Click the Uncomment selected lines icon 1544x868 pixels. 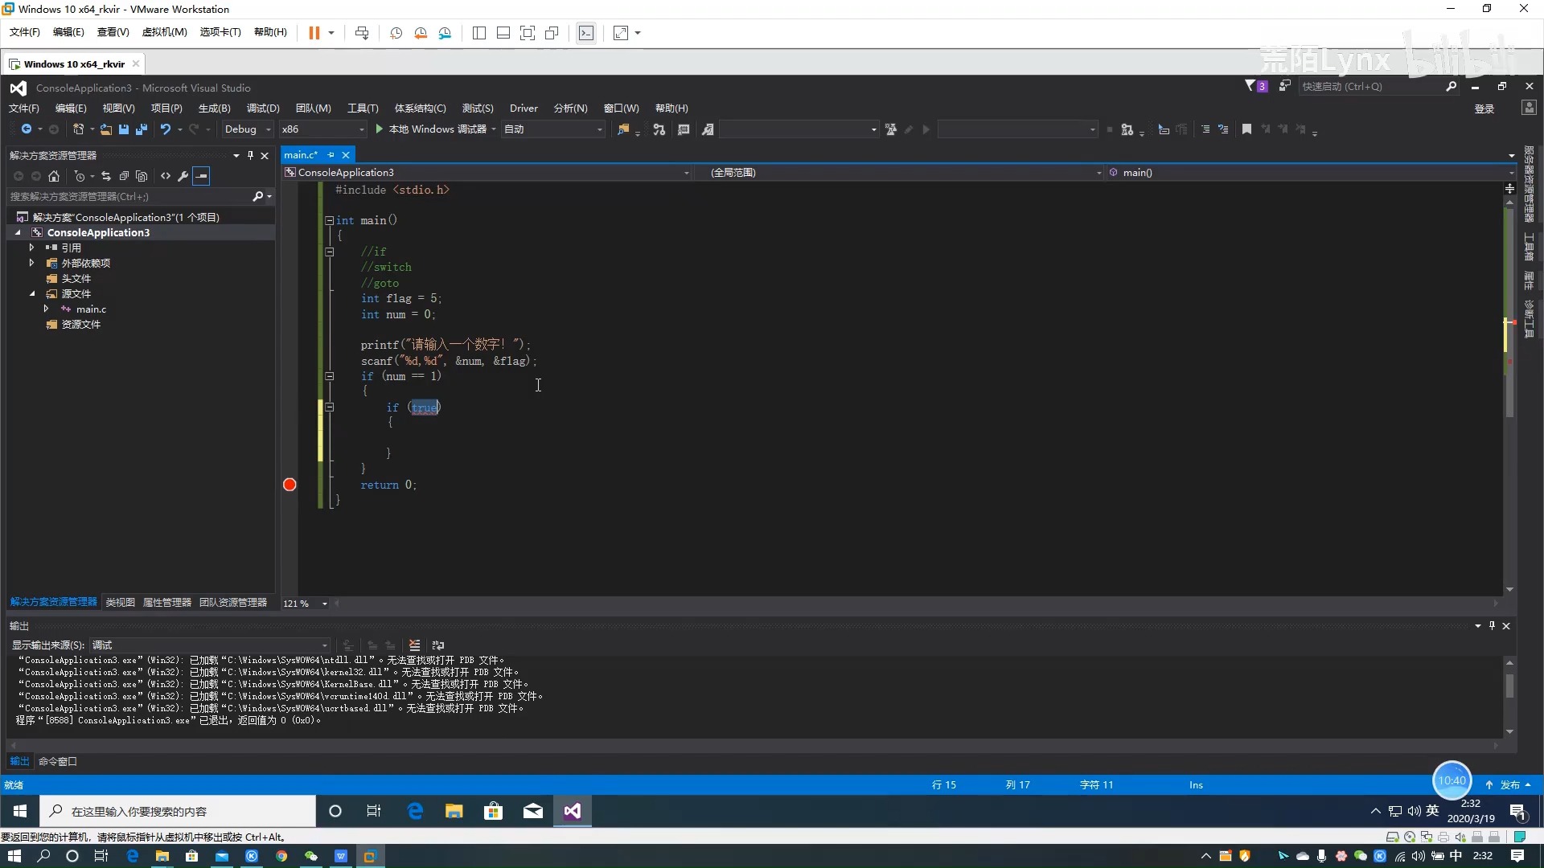pos(1223,129)
